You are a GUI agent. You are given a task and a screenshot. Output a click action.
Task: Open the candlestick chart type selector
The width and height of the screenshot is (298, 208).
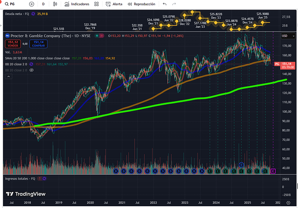(56, 4)
